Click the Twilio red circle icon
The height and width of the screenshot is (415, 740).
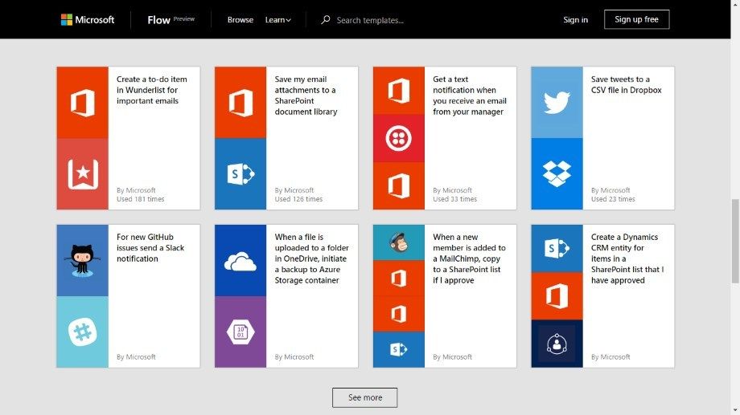tap(398, 138)
